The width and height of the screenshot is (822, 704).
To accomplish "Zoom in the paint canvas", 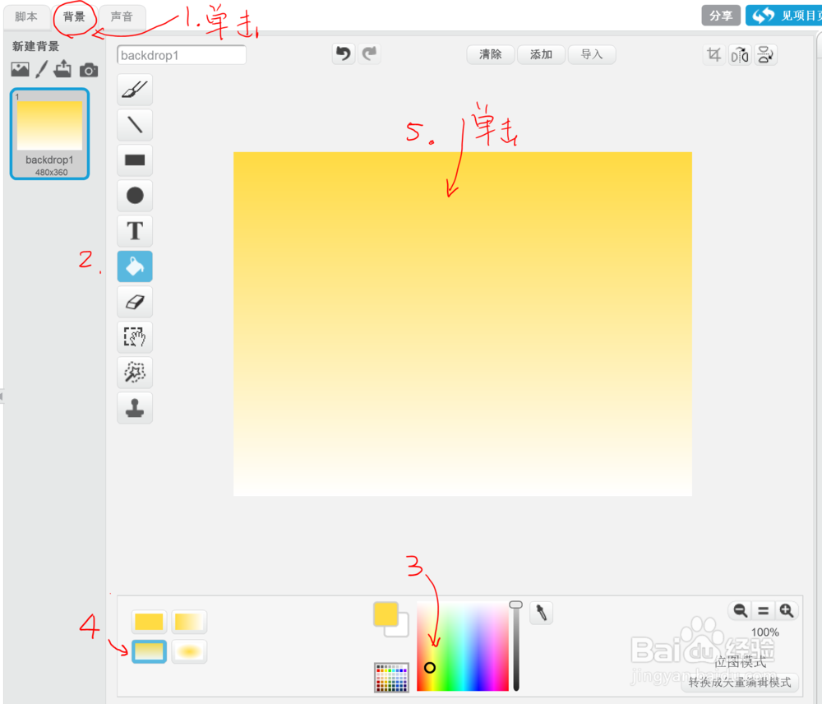I will [787, 610].
